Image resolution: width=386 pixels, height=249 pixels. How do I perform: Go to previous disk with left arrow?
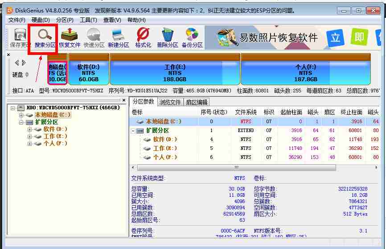point(17,63)
